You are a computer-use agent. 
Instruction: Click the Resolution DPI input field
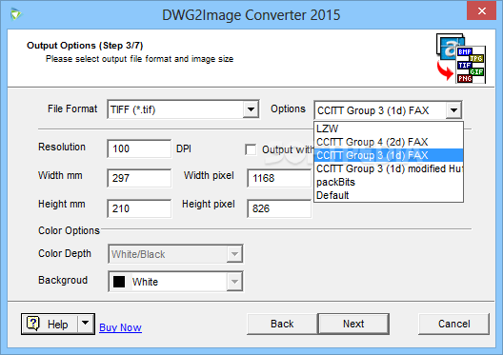tap(139, 148)
